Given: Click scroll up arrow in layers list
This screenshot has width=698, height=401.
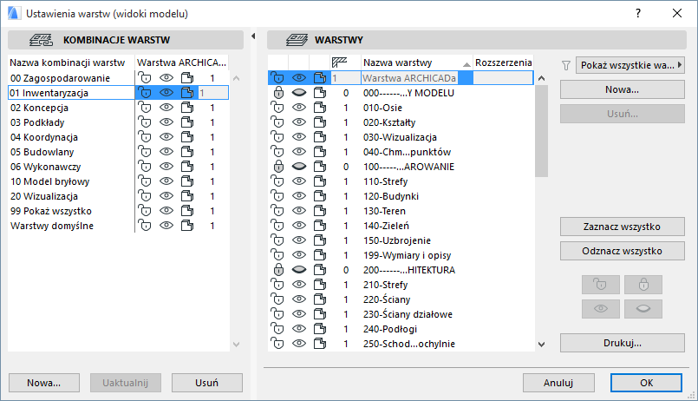Looking at the screenshot, I should pos(541,78).
